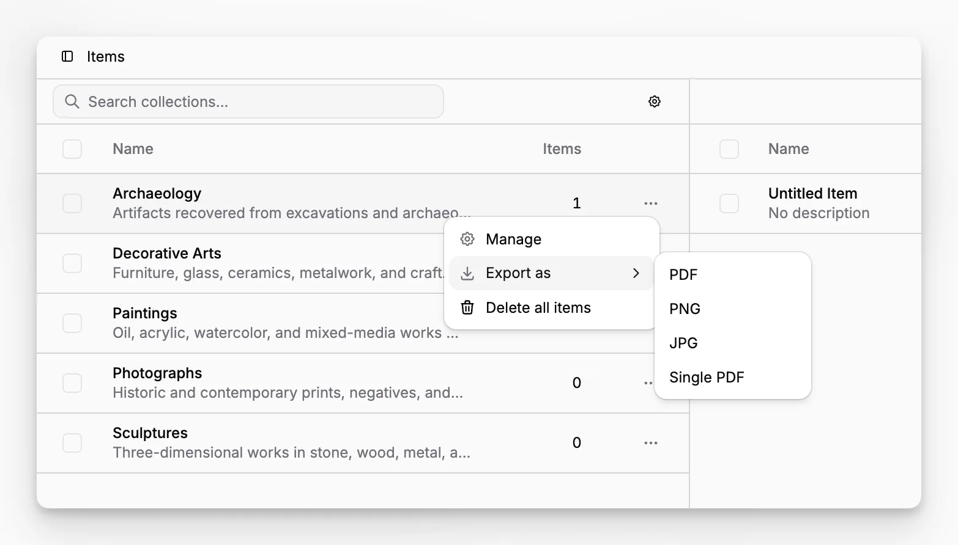
Task: Open Untitled Item in right panel
Action: click(812, 194)
